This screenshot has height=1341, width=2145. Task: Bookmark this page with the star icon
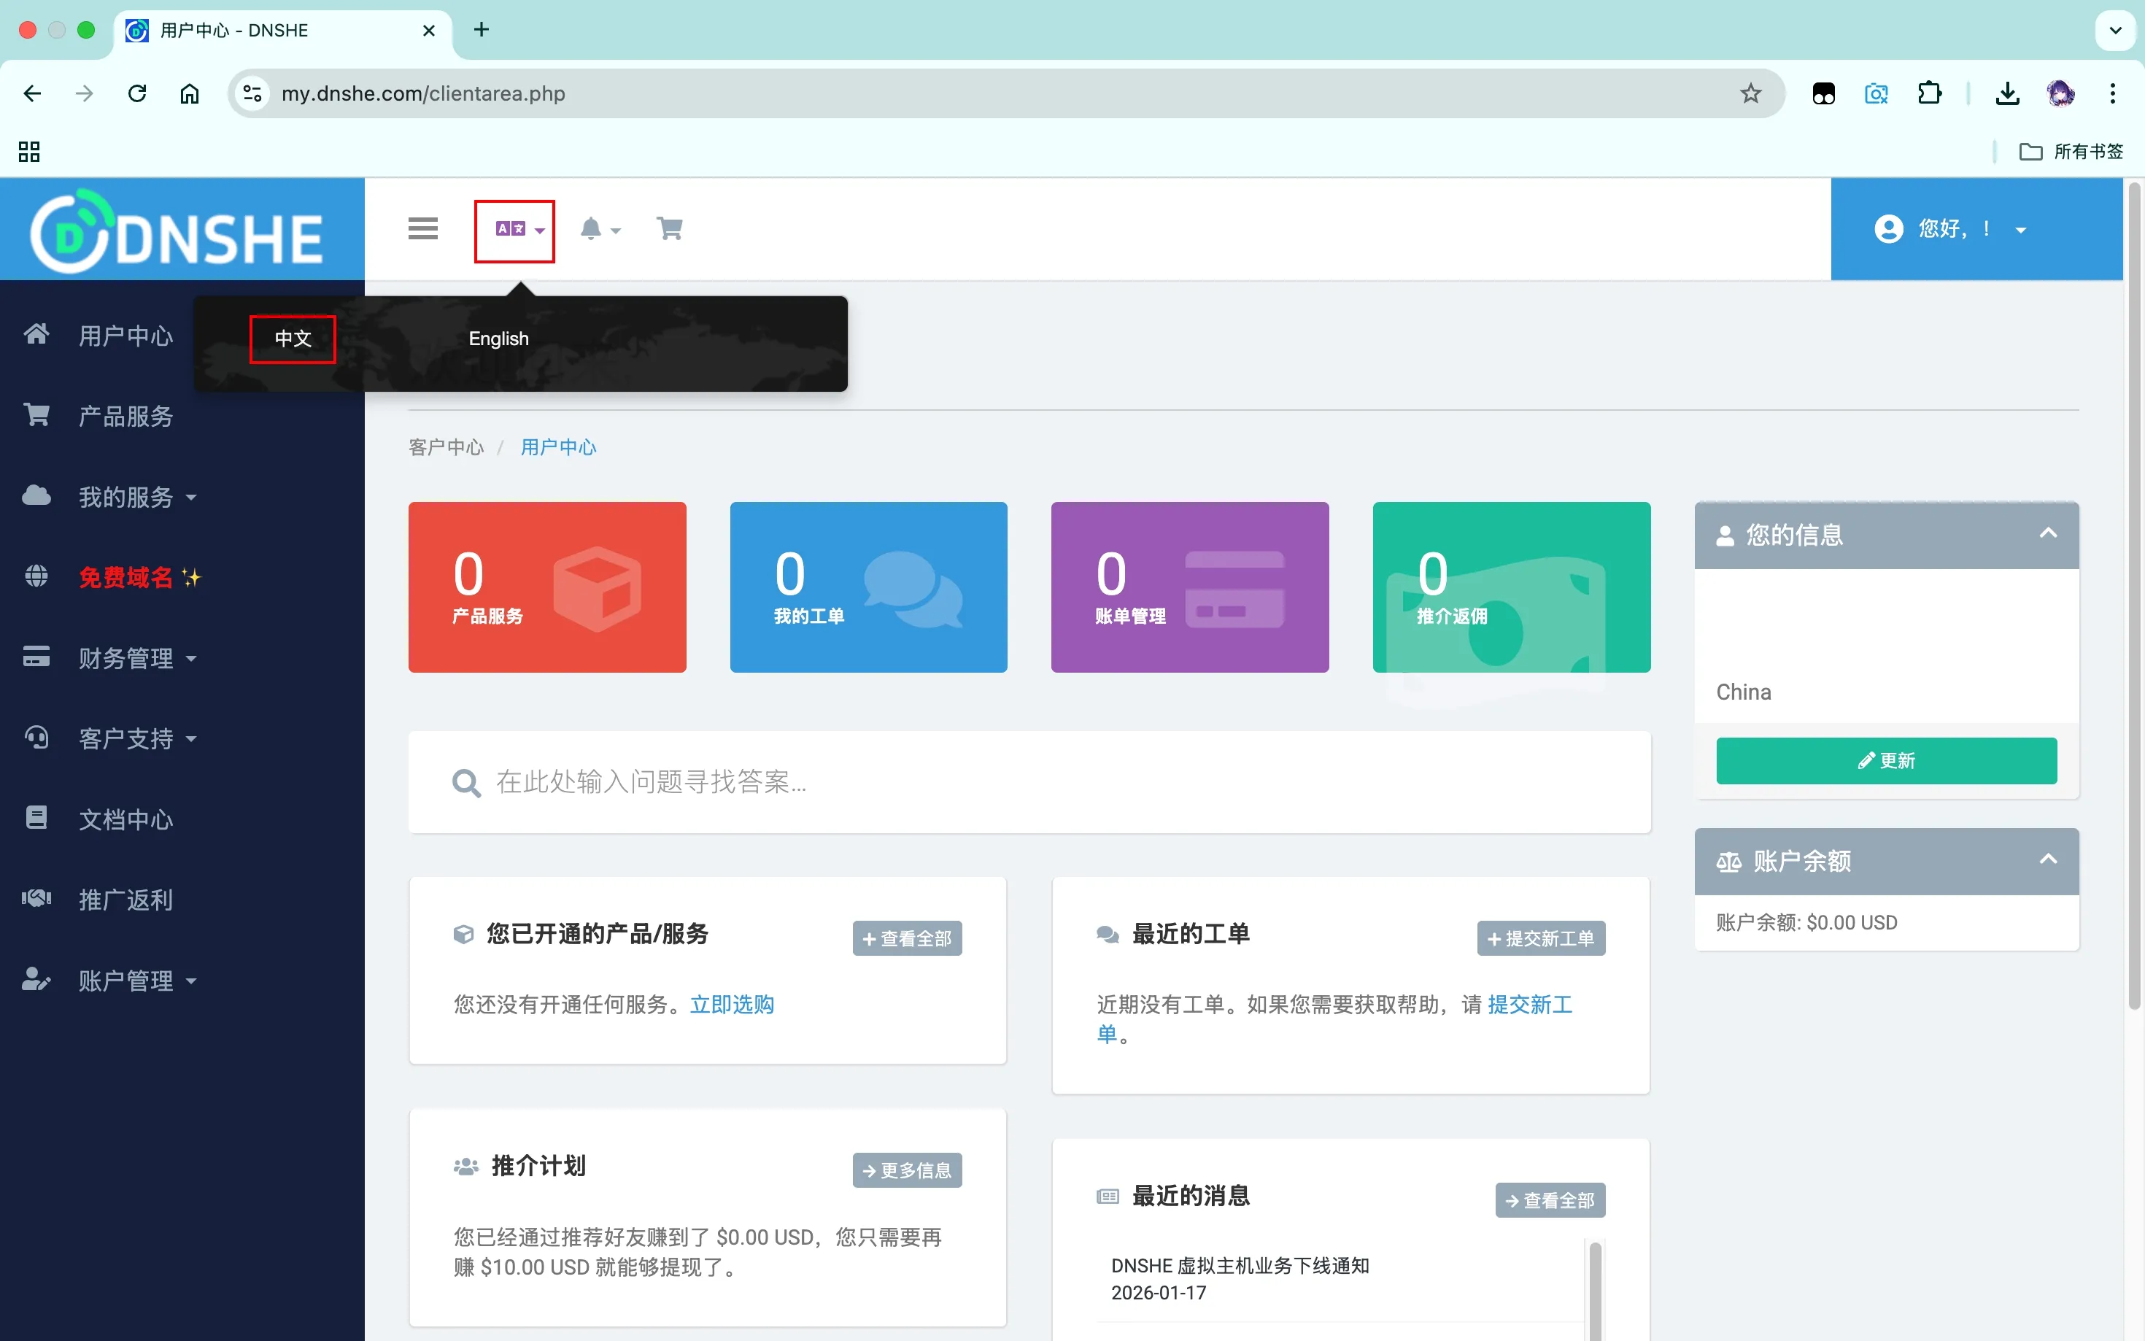click(1750, 93)
